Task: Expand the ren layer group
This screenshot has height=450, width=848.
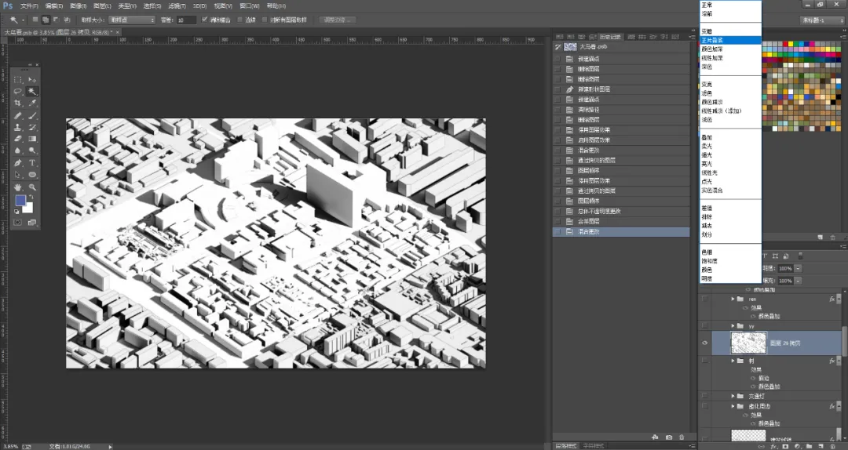Action: click(733, 299)
